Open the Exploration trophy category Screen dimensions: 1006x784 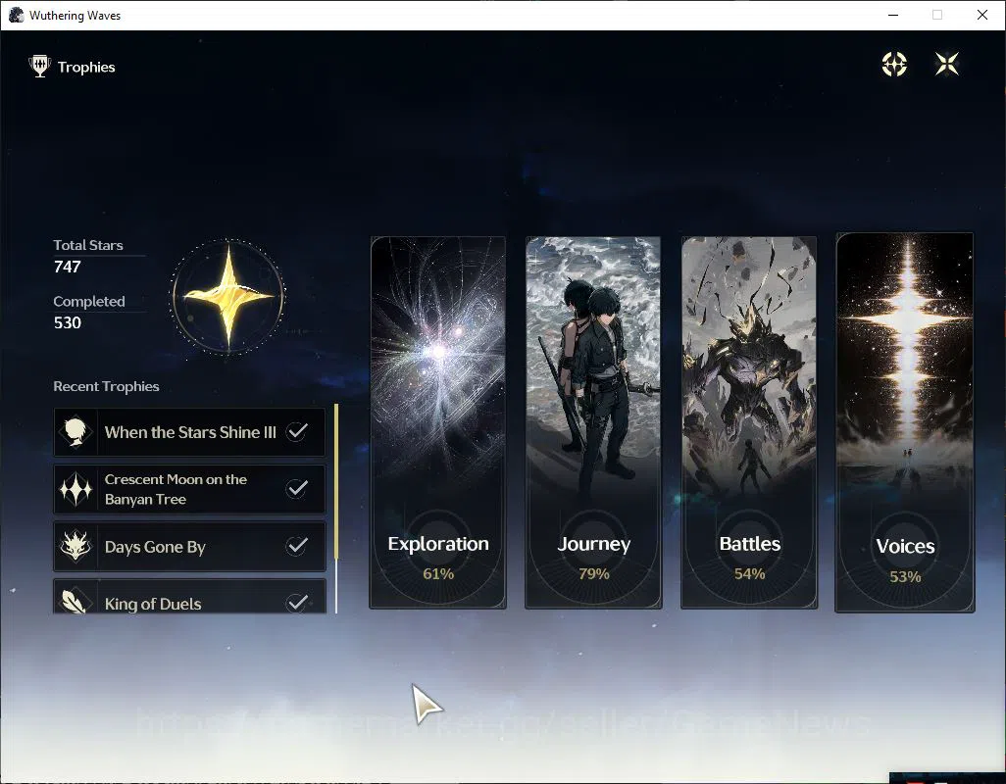[437, 422]
